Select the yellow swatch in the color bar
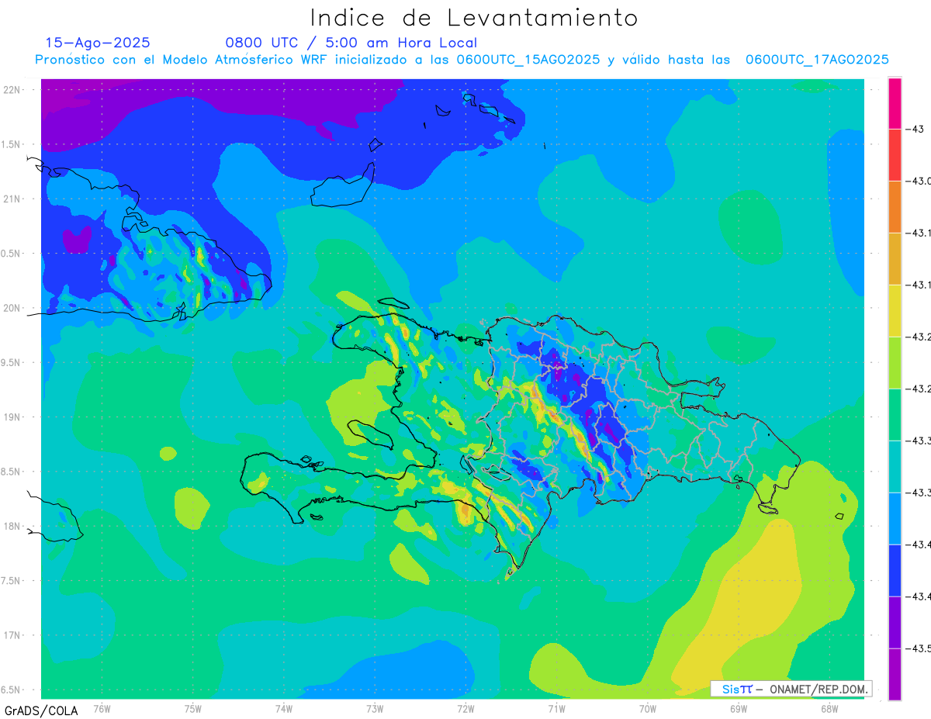Image resolution: width=931 pixels, height=719 pixels. pyautogui.click(x=895, y=310)
